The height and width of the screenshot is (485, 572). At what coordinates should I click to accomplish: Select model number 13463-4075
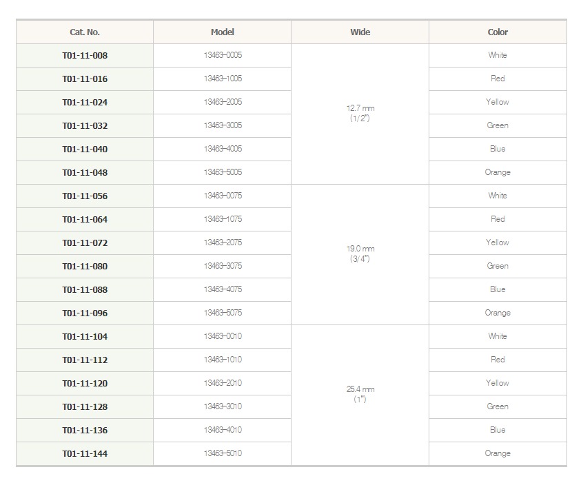pyautogui.click(x=223, y=289)
